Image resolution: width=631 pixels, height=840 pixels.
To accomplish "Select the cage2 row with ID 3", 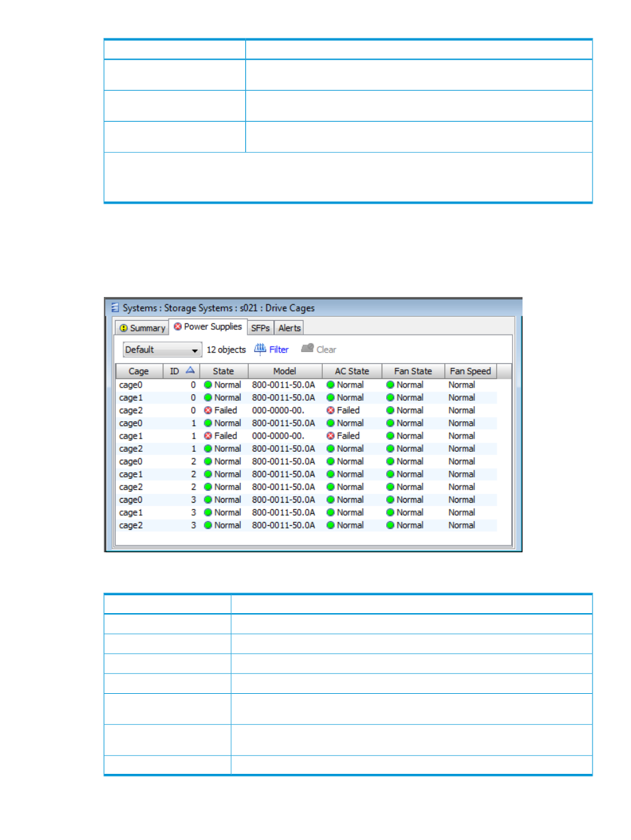I will click(x=306, y=526).
